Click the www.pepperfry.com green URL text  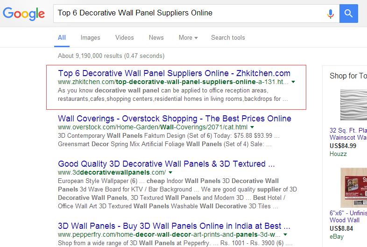(x=169, y=234)
